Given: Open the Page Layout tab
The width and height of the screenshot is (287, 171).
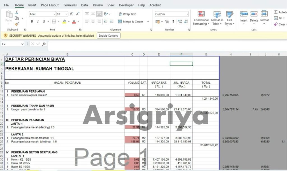Looking at the screenshot, I should (50, 5).
